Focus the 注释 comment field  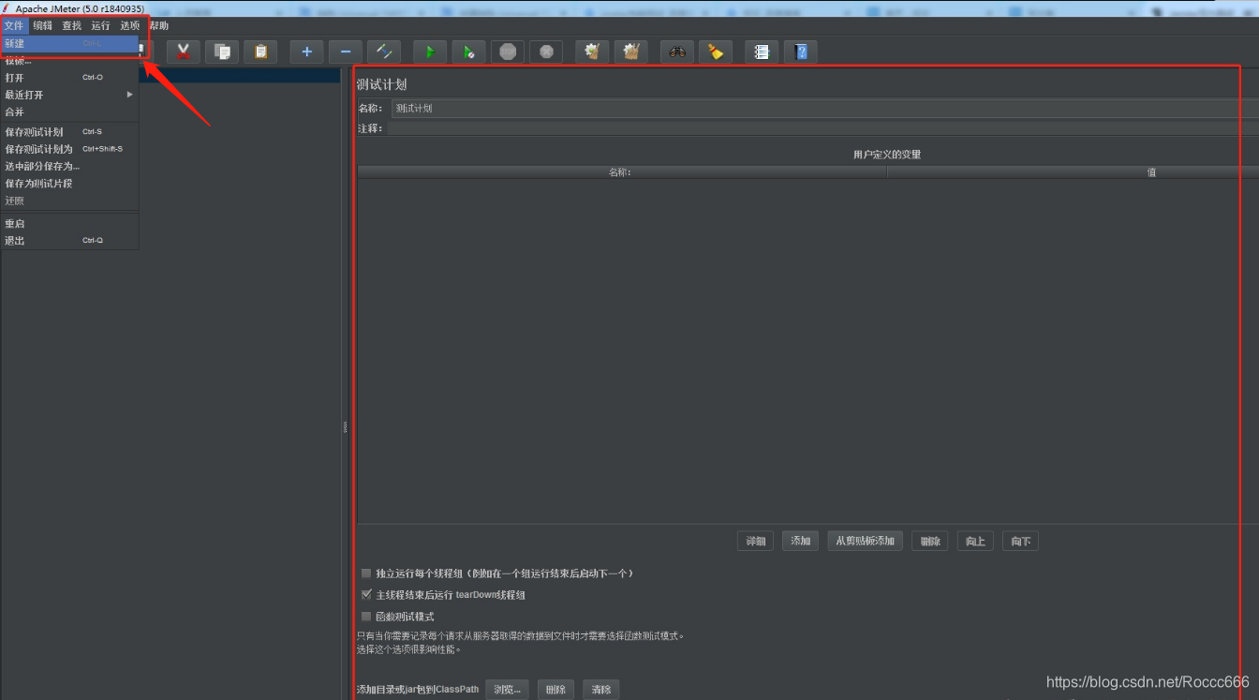click(x=824, y=128)
